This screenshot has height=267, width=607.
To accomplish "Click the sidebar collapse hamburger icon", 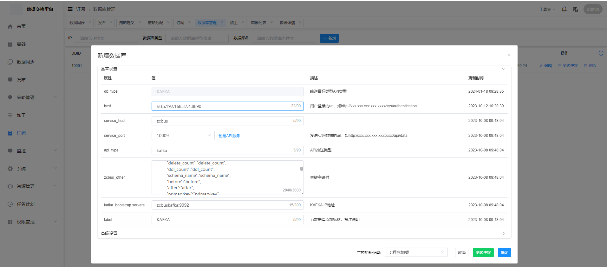I will (x=70, y=9).
